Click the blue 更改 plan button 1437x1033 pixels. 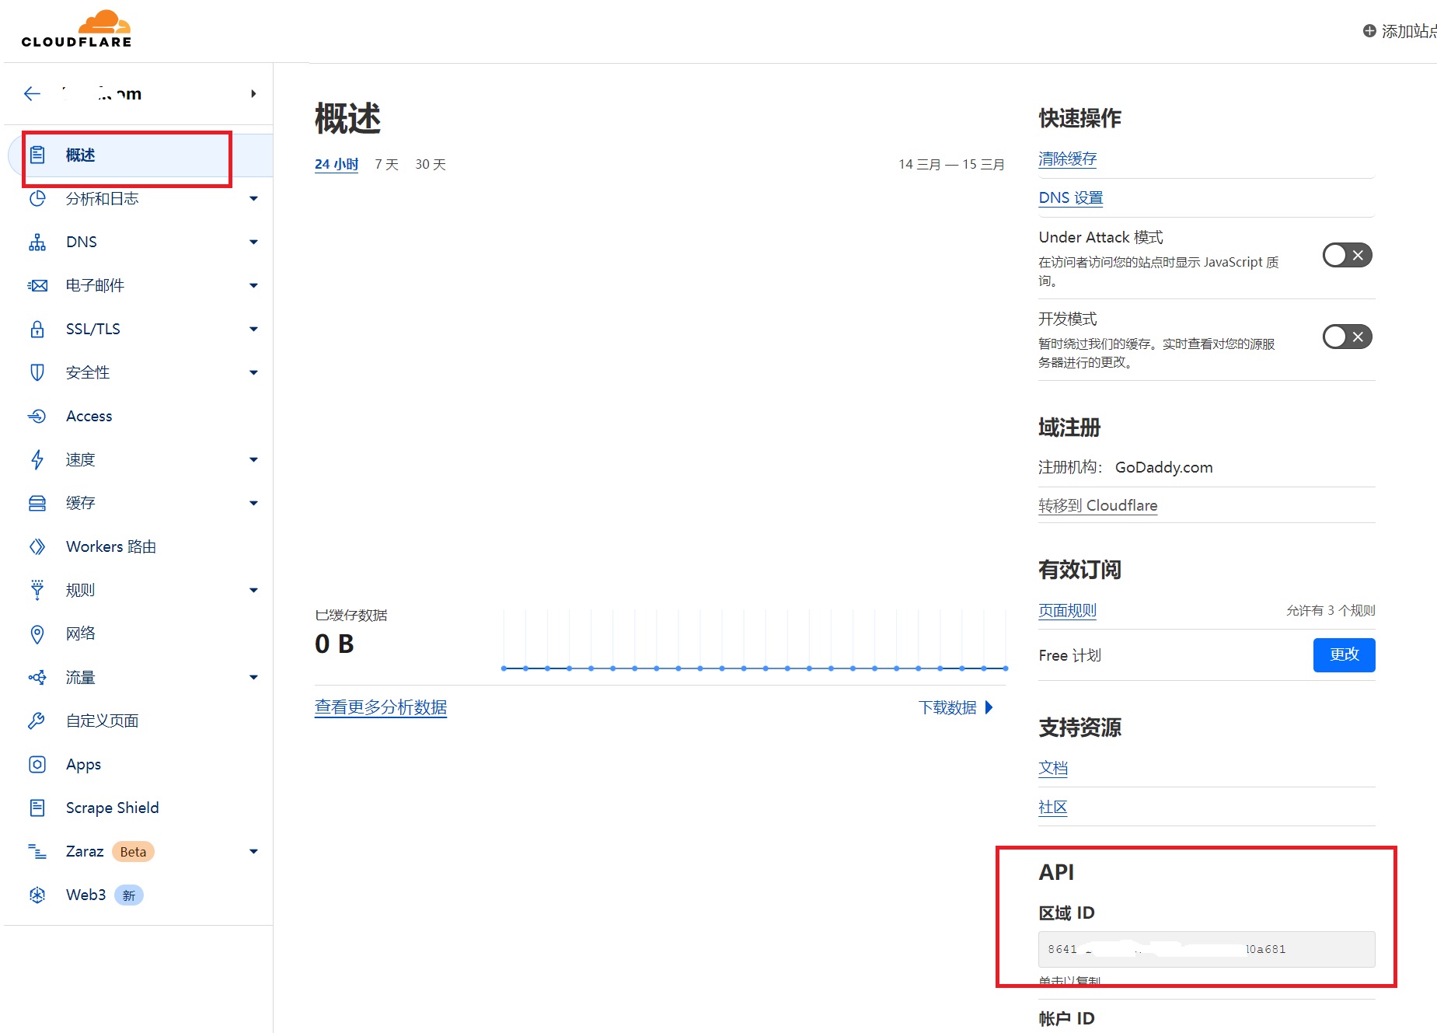[x=1344, y=655]
